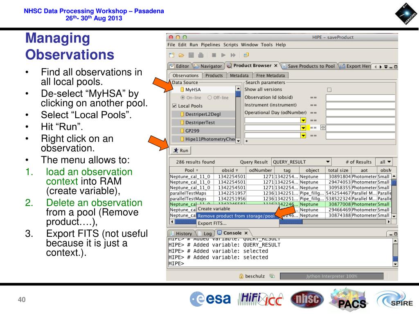
Task: Close the Console tab
Action: click(x=246, y=233)
